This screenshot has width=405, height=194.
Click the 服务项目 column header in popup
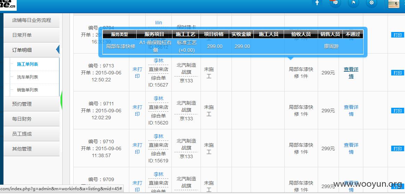tap(154, 34)
